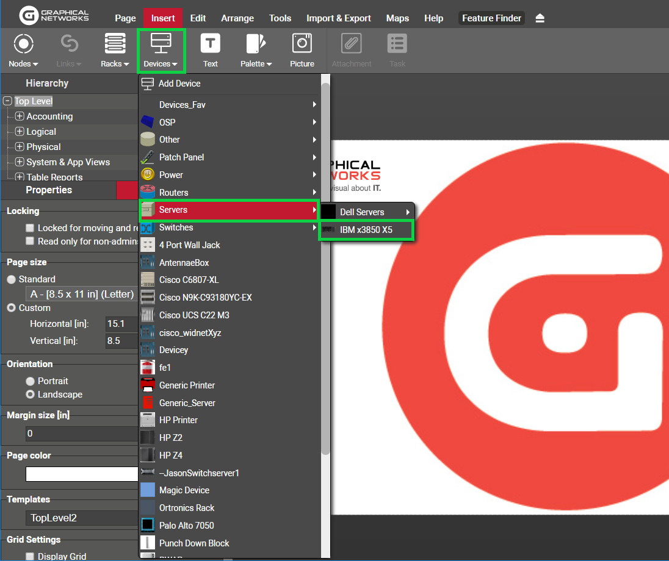
Task: Click the Graphical Networks logo
Action: 54,15
